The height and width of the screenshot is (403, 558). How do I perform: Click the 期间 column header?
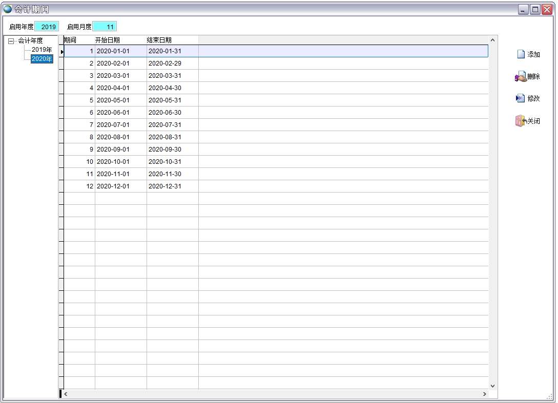(70, 40)
